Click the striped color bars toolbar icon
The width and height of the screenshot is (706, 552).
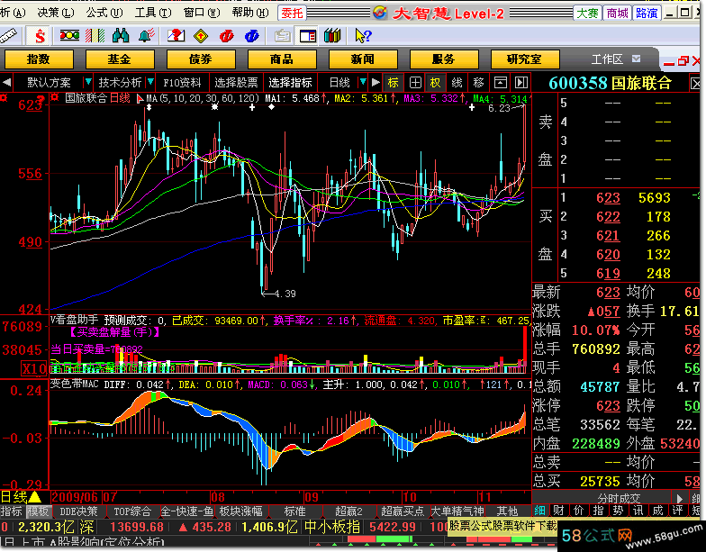pyautogui.click(x=95, y=36)
